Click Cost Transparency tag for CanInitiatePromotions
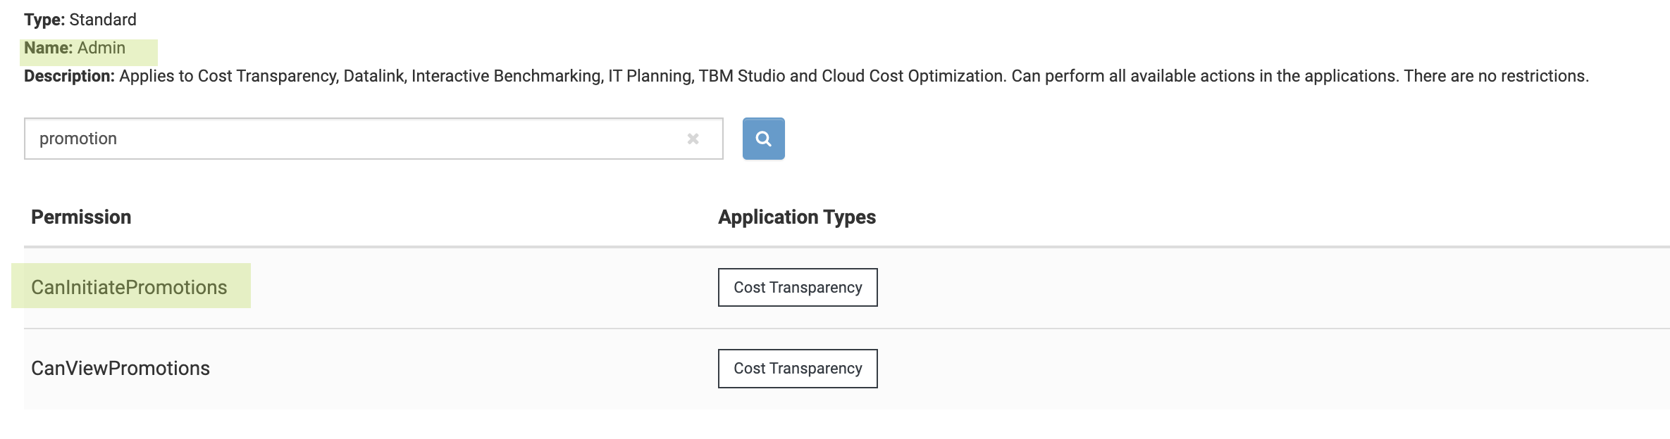The image size is (1670, 439). click(x=798, y=287)
